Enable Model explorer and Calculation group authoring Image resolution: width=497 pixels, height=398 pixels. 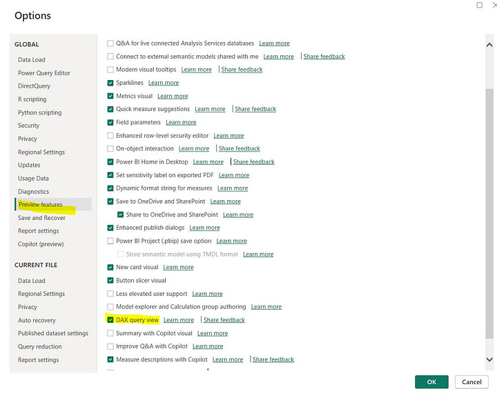pos(110,307)
